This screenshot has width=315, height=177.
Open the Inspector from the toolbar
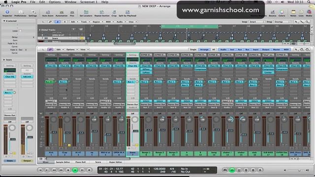(7, 13)
